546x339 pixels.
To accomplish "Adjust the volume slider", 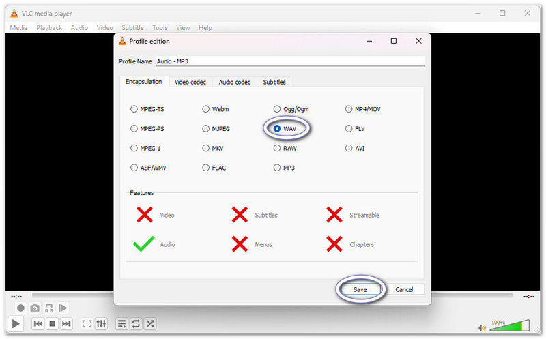I will (x=510, y=326).
